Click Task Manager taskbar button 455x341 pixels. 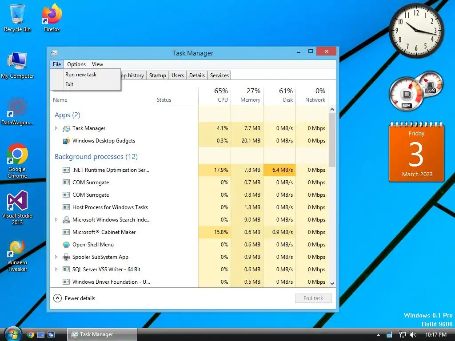pos(102,334)
